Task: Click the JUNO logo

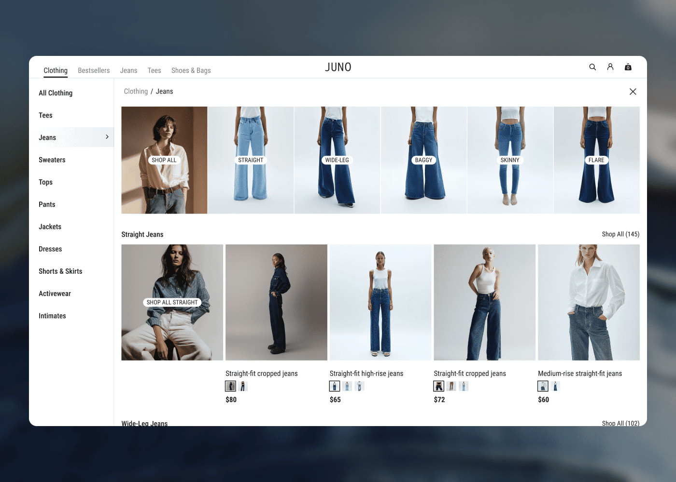Action: click(338, 67)
